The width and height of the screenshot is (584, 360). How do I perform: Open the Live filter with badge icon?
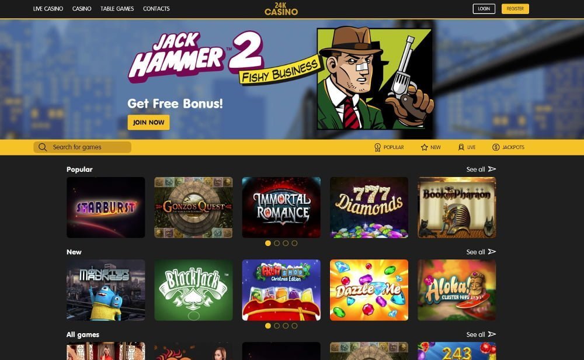[467, 147]
